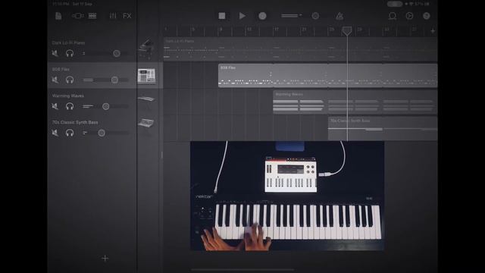Select the Warming Waves track name
485x273 pixels.
68,96
